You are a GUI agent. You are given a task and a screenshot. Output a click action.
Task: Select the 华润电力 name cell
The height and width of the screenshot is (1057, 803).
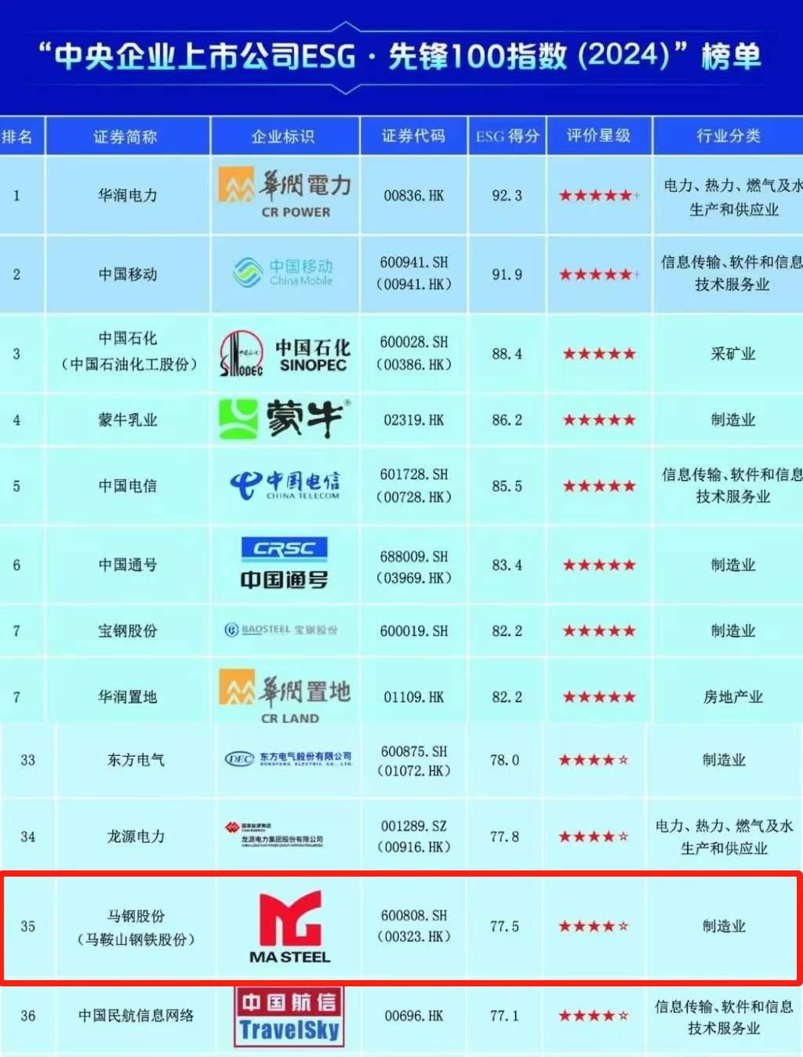pyautogui.click(x=128, y=195)
